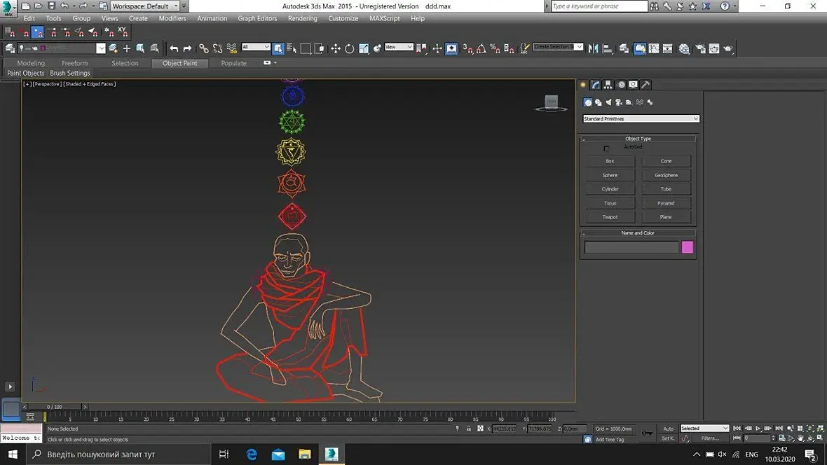Viewport: 827px width, 465px height.
Task: Open the Modify command panel tab
Action: pyautogui.click(x=596, y=85)
